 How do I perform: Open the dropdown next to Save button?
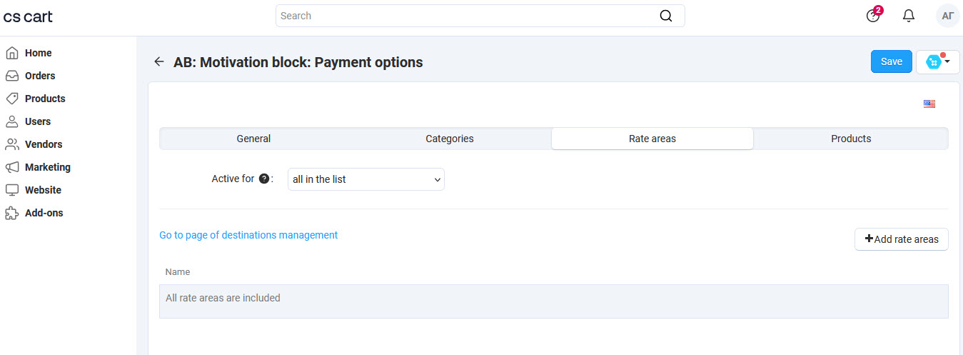(937, 62)
